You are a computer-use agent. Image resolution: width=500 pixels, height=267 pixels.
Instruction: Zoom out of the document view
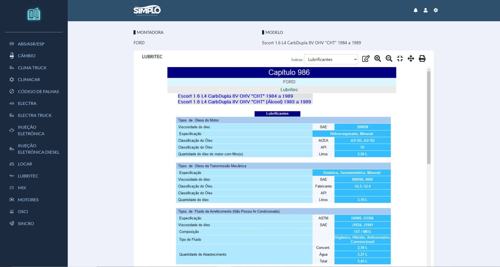[389, 59]
